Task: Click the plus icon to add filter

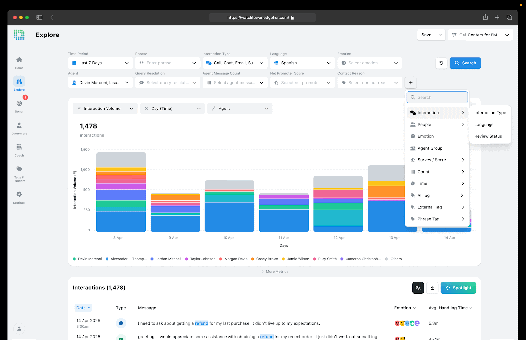Action: tap(410, 83)
